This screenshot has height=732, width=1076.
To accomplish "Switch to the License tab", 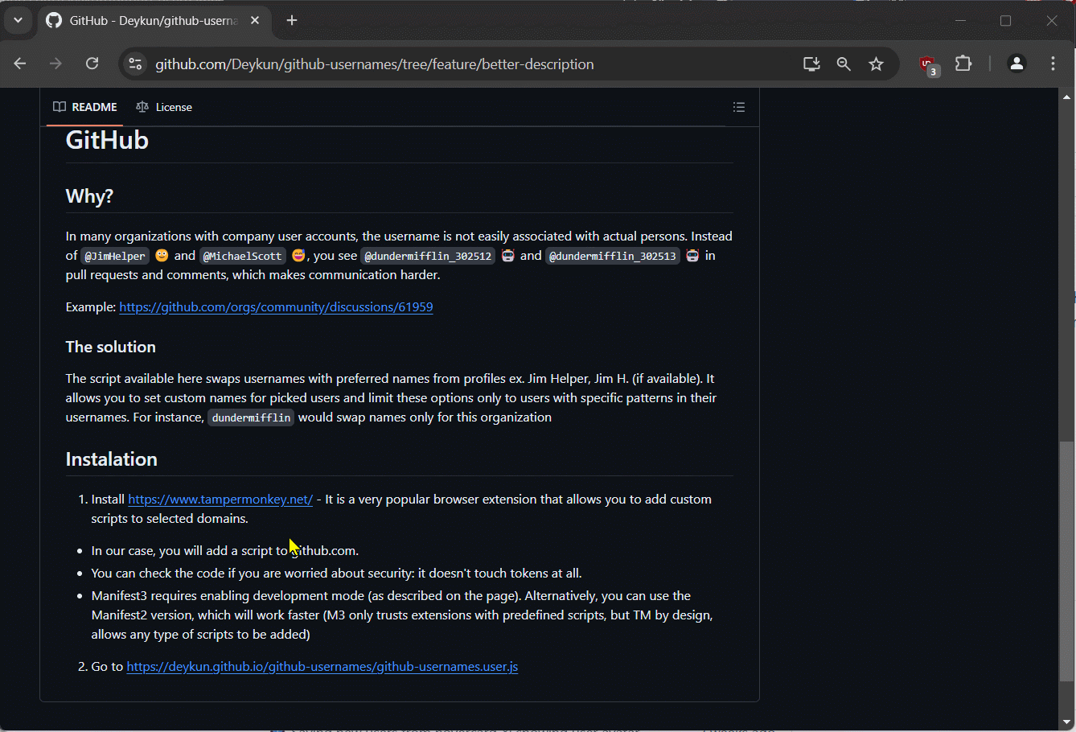I will pyautogui.click(x=164, y=107).
